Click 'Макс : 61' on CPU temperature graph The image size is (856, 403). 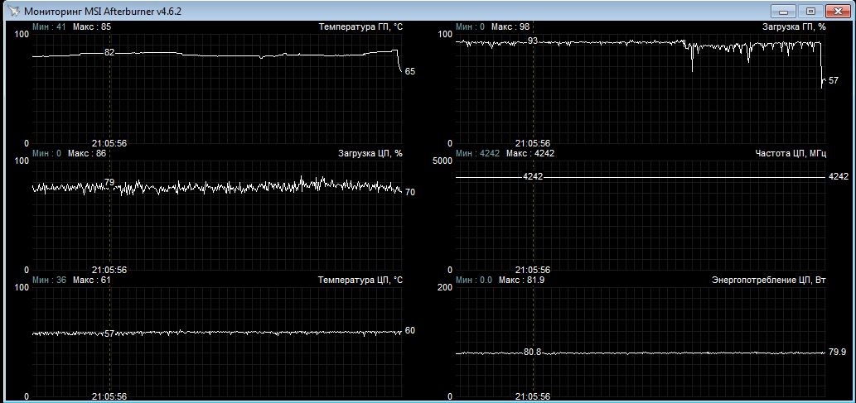91,280
